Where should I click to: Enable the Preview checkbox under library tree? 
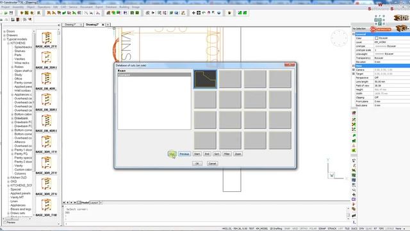5,223
